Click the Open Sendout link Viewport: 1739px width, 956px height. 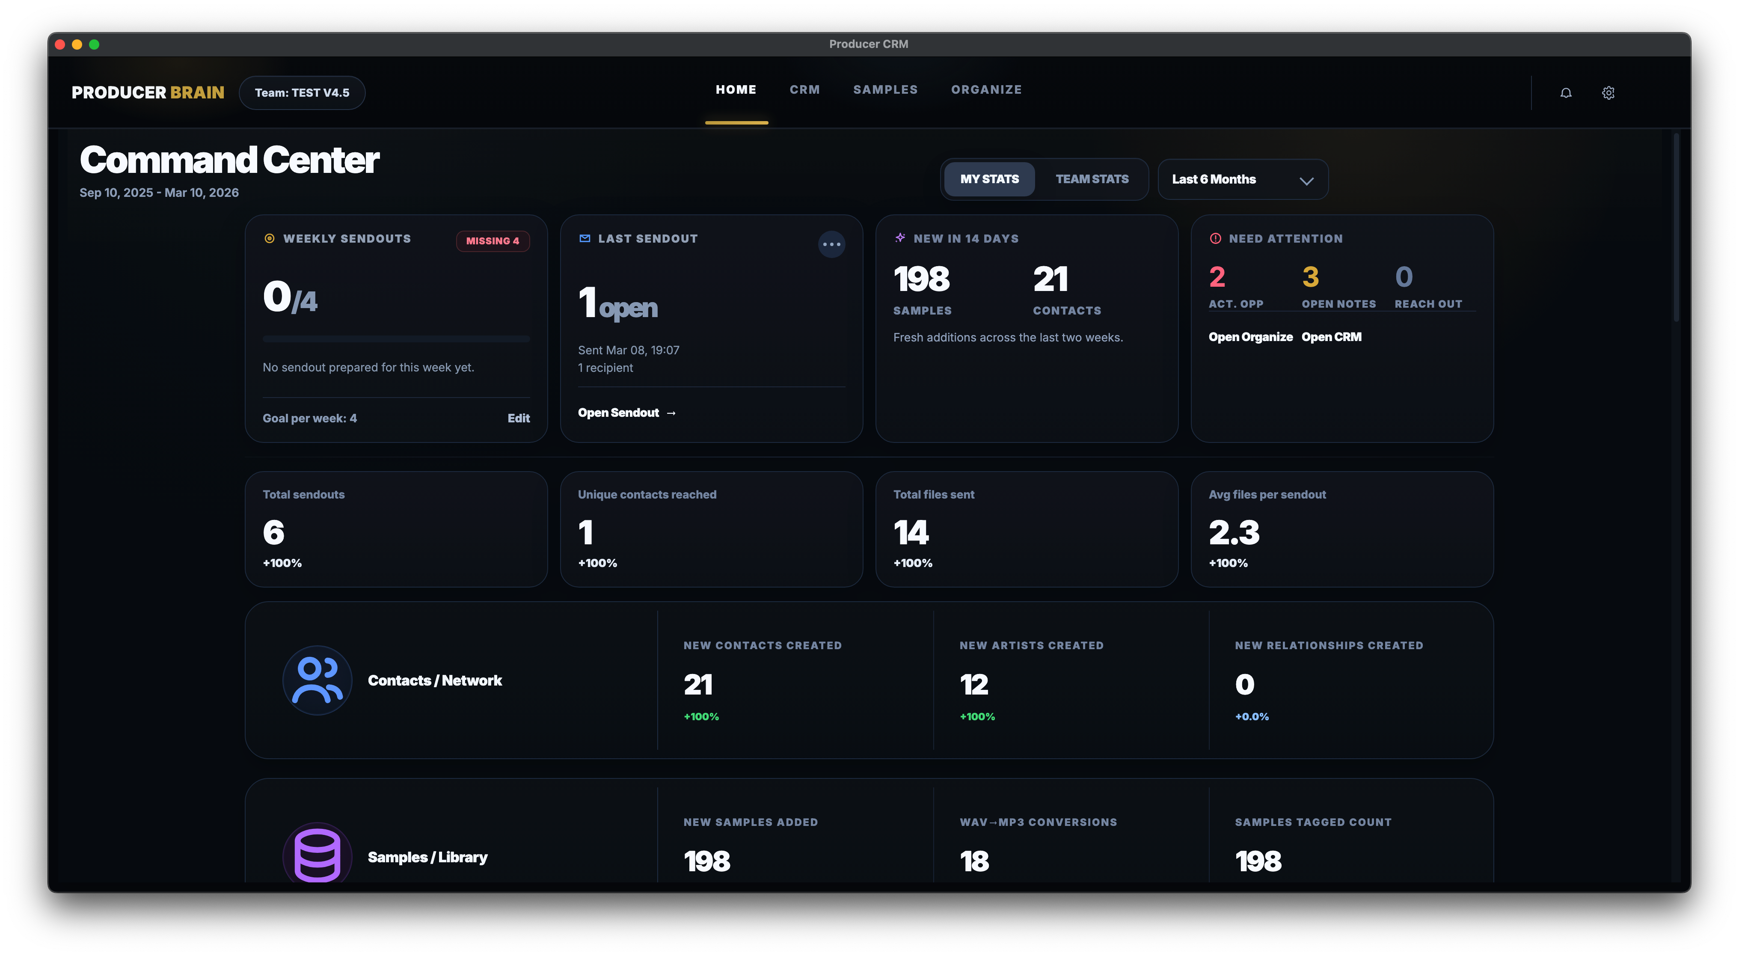pos(626,413)
